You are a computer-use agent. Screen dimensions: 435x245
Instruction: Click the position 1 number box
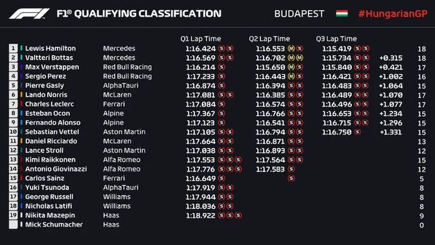(x=13, y=48)
